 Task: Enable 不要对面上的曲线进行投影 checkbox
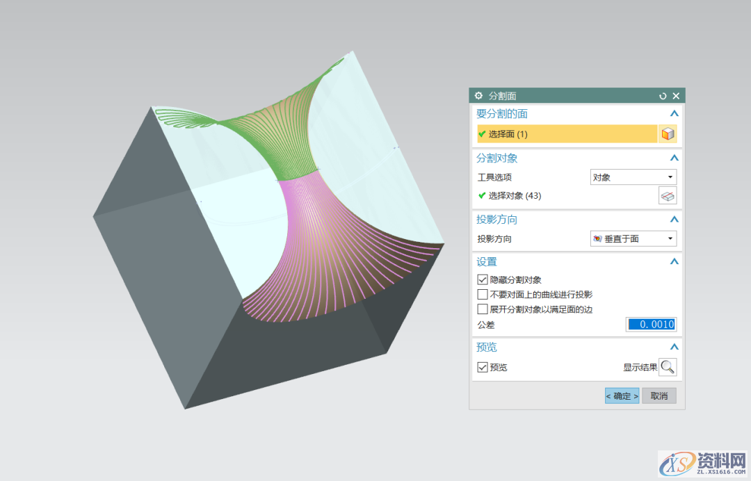click(483, 295)
